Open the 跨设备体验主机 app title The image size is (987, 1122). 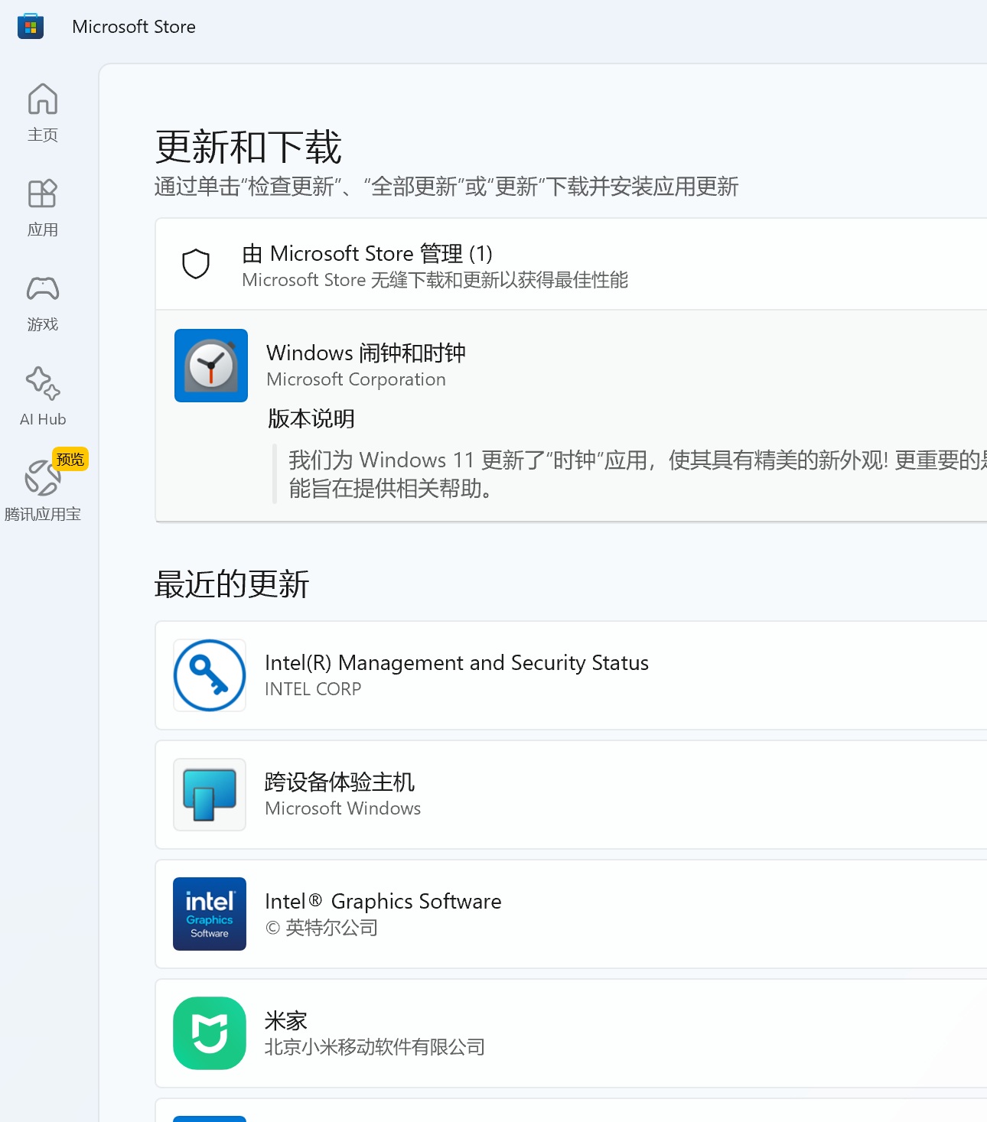pos(340,782)
